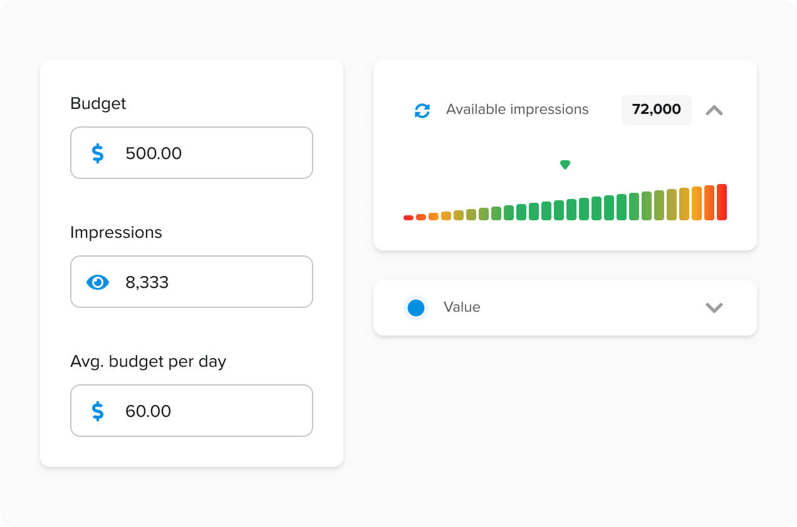Click the dollar icon in the Budget field
The image size is (797, 527).
point(98,153)
